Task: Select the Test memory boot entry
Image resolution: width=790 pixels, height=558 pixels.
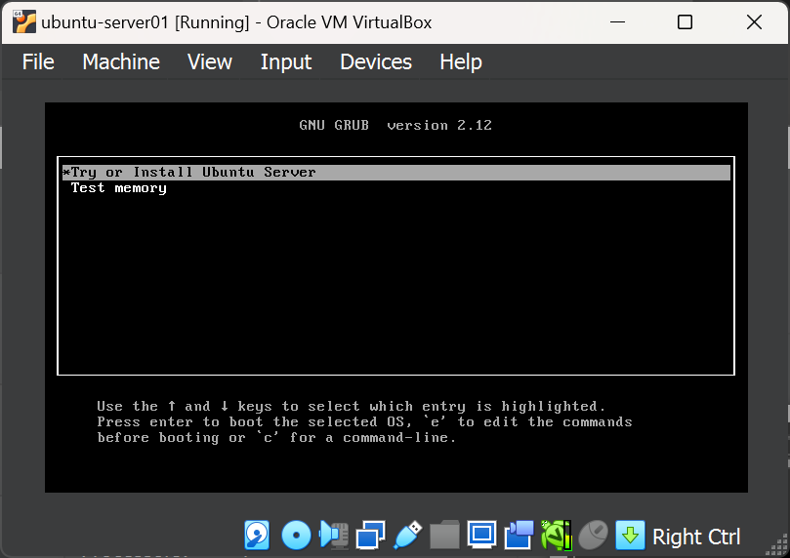Action: tap(119, 188)
